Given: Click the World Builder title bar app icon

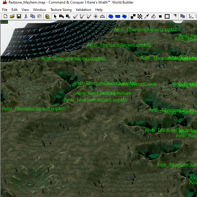Looking at the screenshot, I should 4,2.
